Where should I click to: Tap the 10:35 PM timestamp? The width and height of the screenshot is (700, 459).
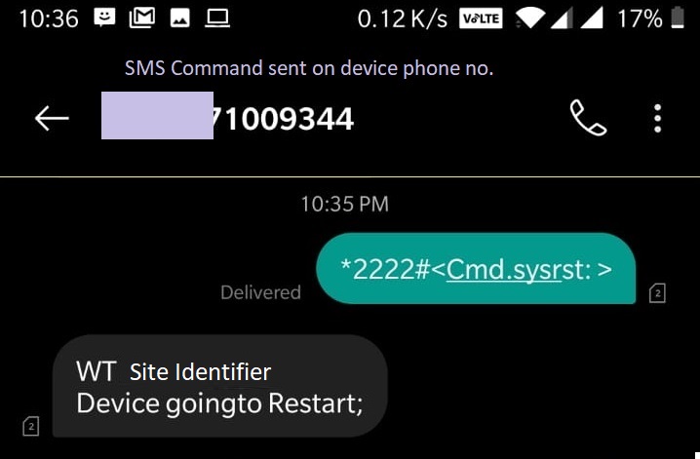[345, 205]
